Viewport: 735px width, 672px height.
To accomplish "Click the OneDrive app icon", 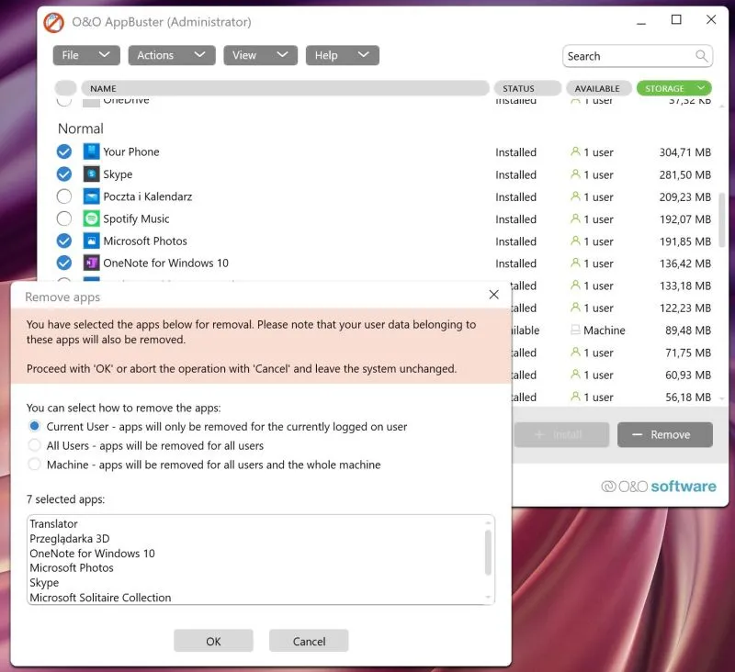I will click(92, 101).
